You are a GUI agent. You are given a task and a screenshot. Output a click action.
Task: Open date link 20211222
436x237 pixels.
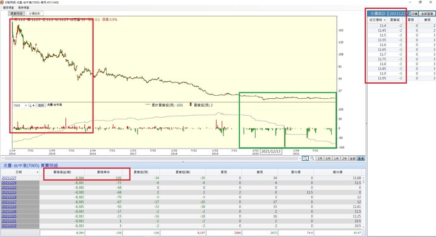(x=9, y=187)
